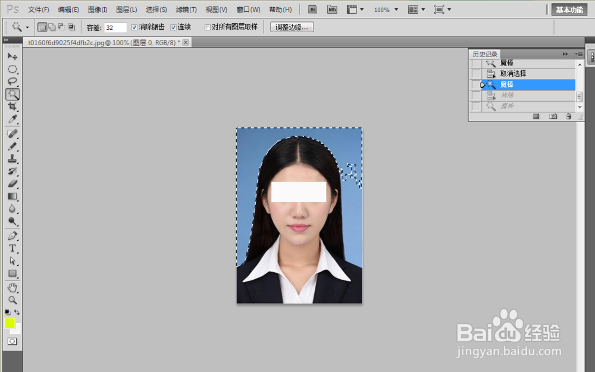This screenshot has width=595, height=372.
Task: Click the 调整边缘... button
Action: click(292, 27)
